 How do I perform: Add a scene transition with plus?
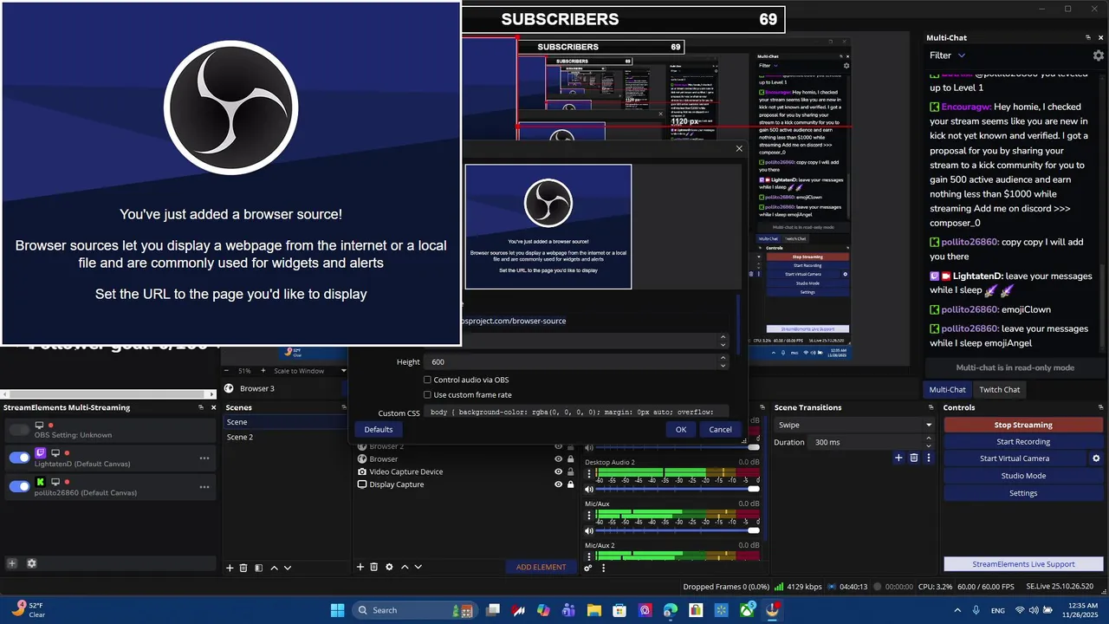[898, 458]
